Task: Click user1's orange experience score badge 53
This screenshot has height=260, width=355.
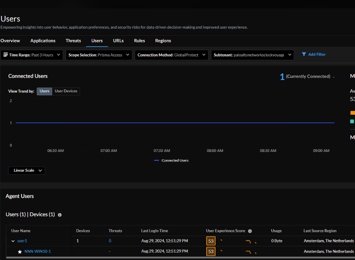Action: [211, 241]
